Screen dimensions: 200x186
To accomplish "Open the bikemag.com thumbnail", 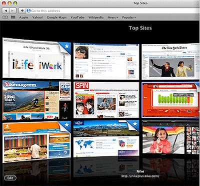I will (x=36, y=101).
